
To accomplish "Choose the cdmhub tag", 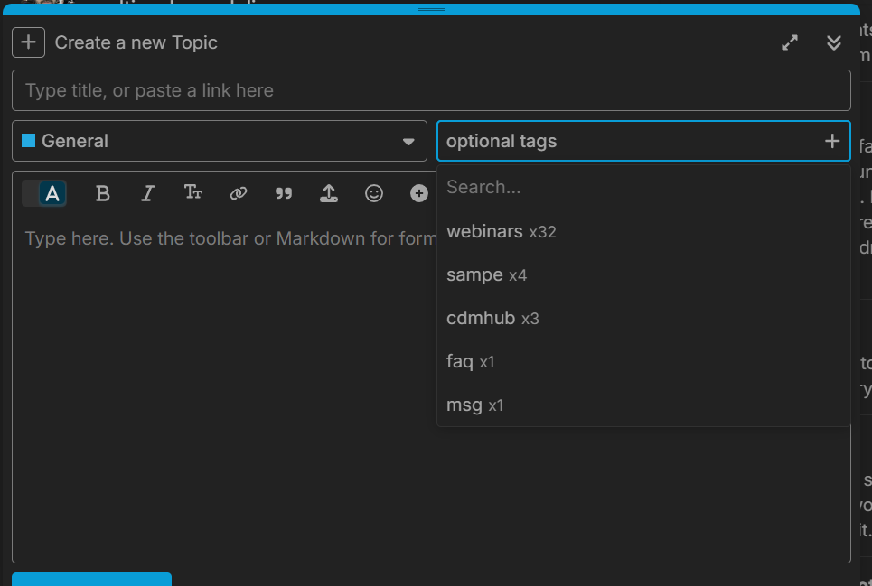I will [643, 318].
